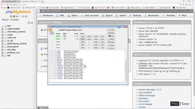Click the oc_db database icon

(5, 41)
